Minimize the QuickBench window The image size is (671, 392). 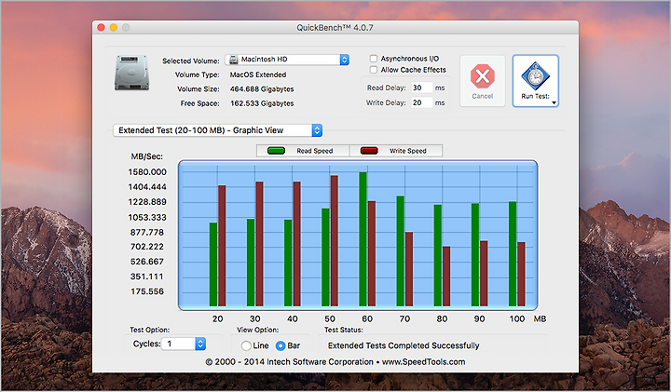[x=114, y=27]
